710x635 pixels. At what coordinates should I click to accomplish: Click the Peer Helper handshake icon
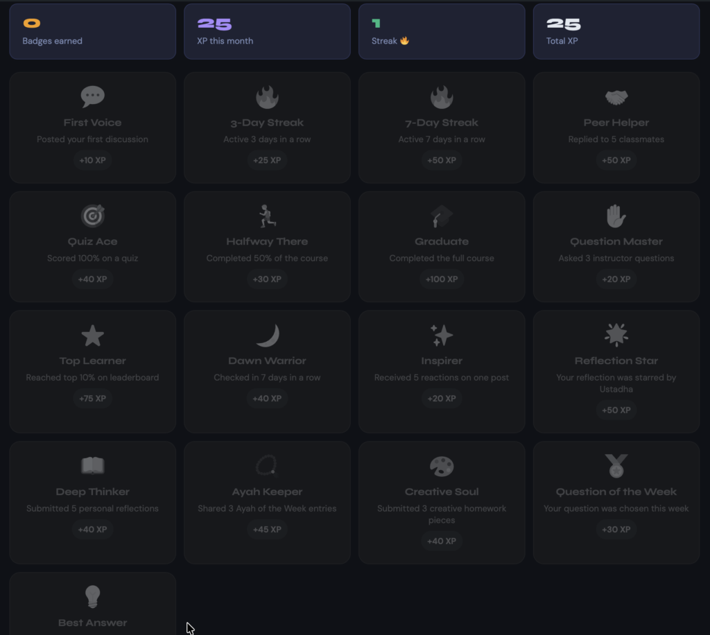click(x=616, y=97)
